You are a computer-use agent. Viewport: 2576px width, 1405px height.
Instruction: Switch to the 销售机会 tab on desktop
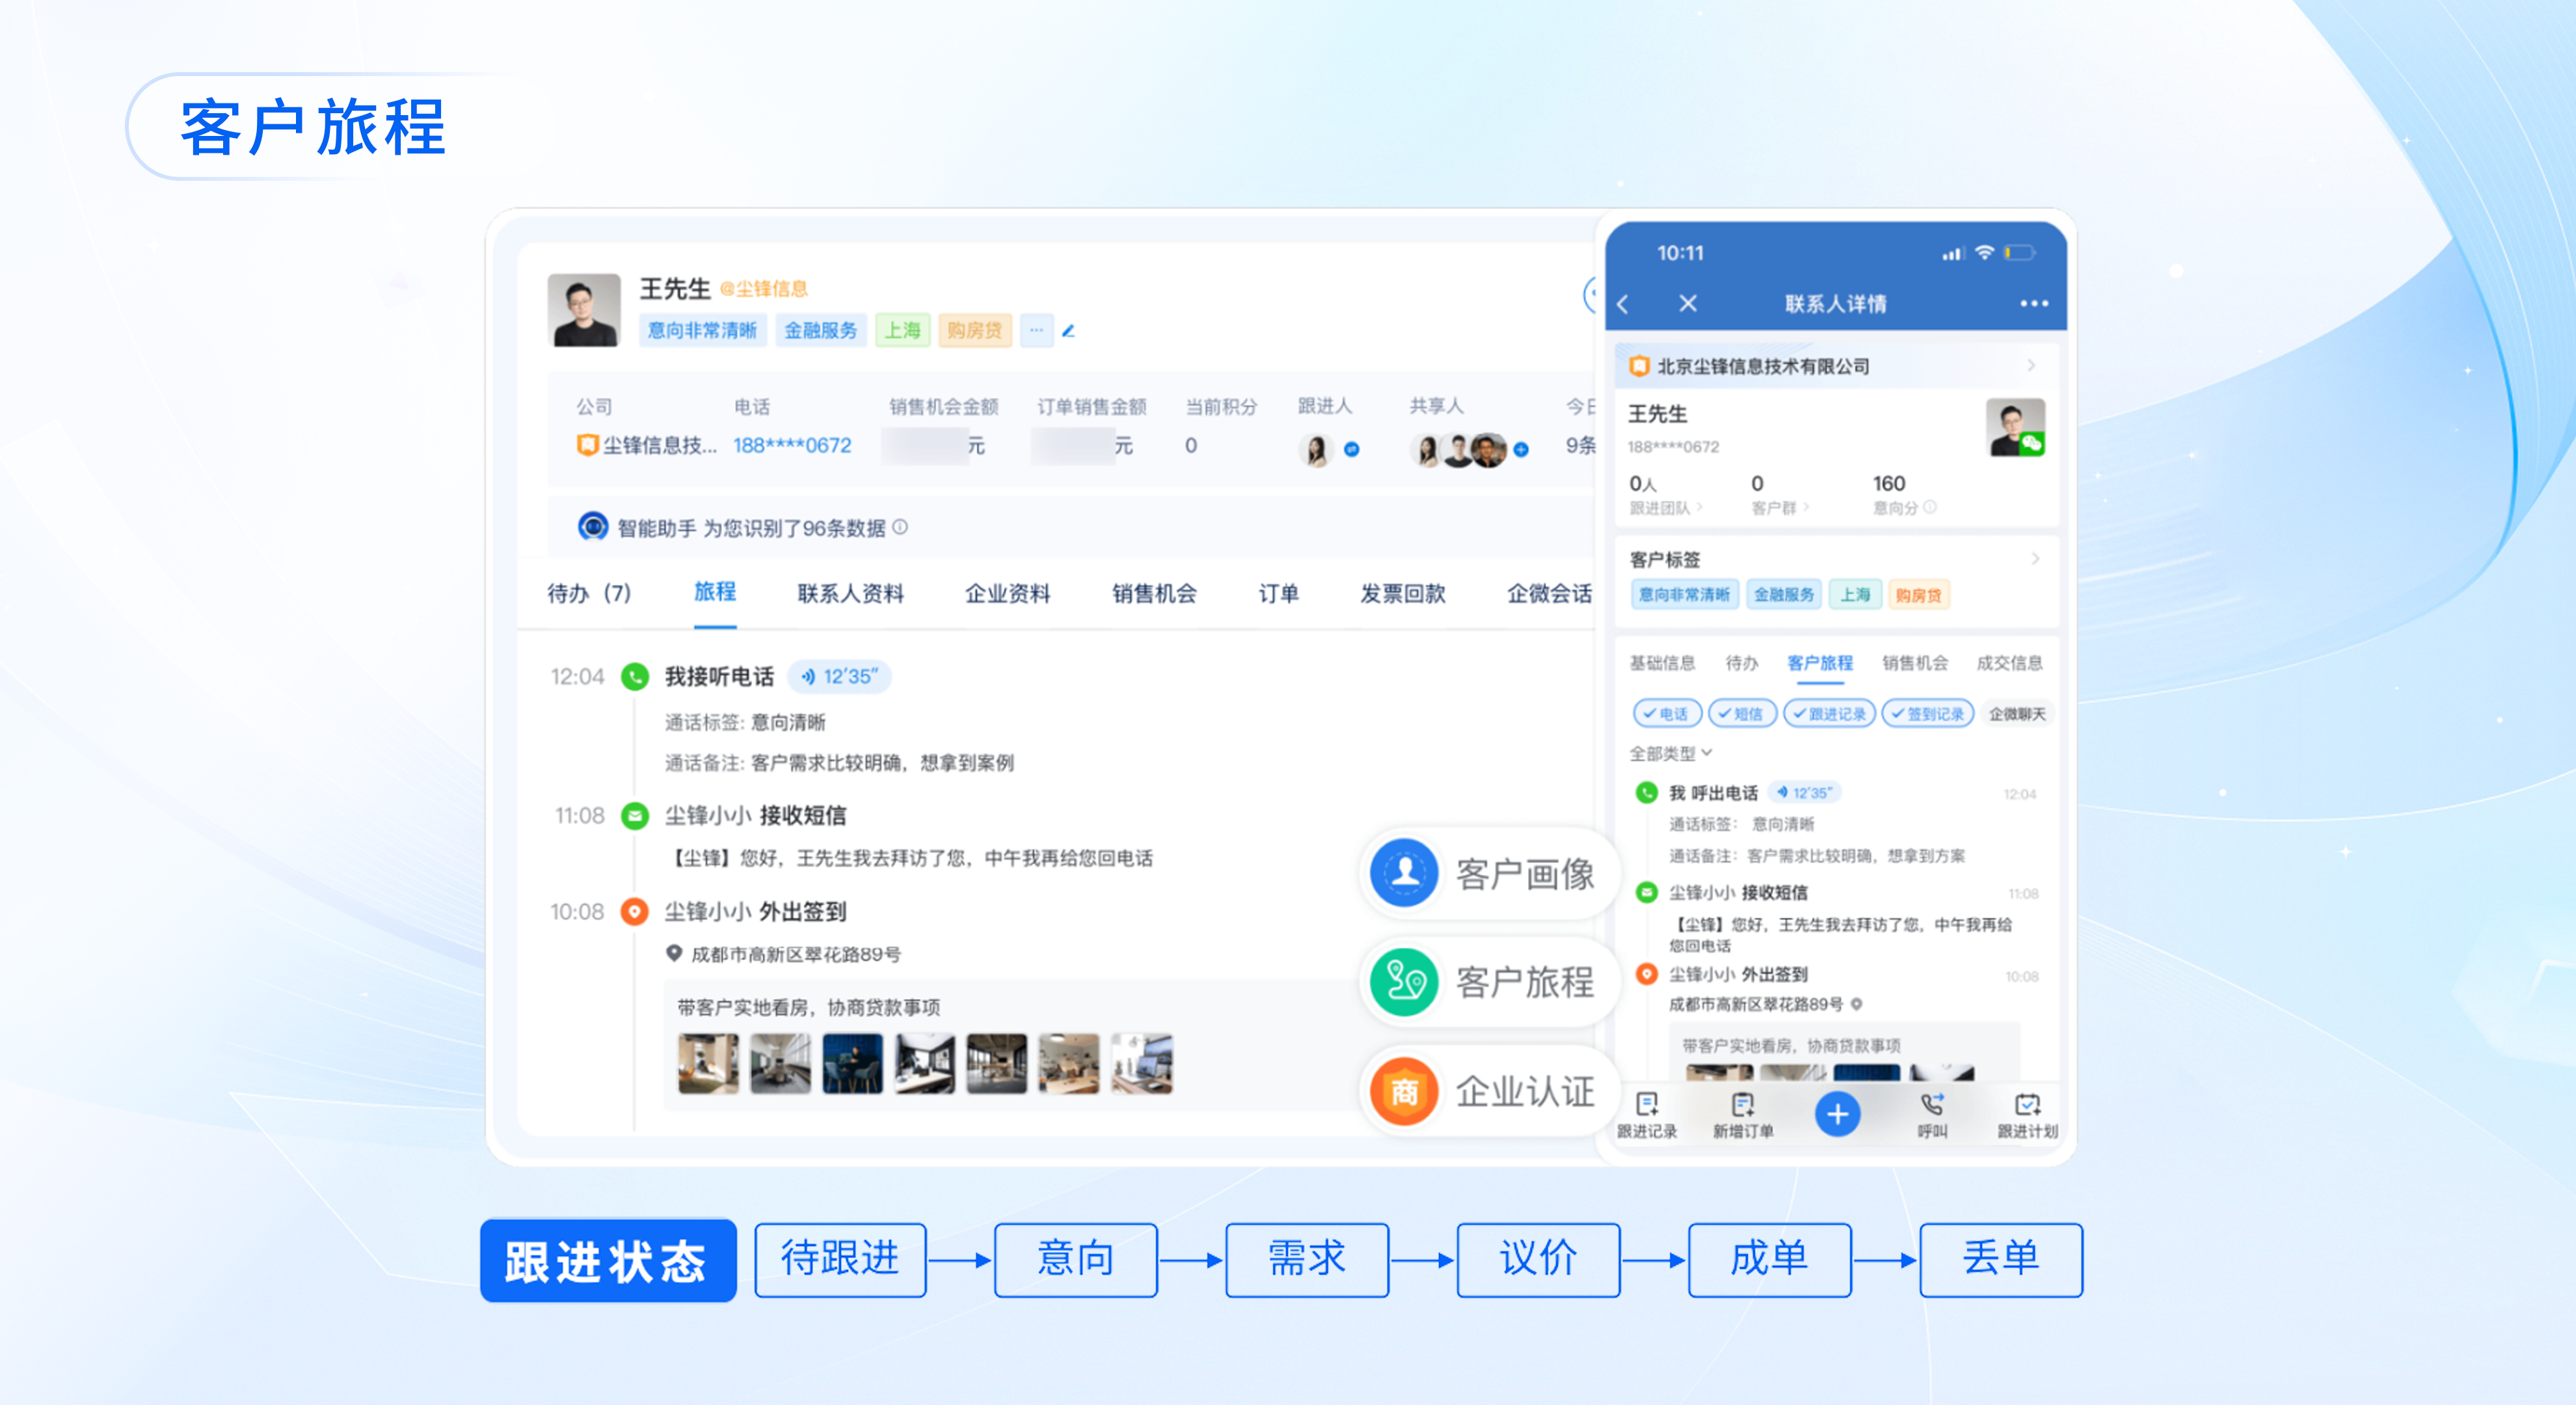pos(1154,594)
